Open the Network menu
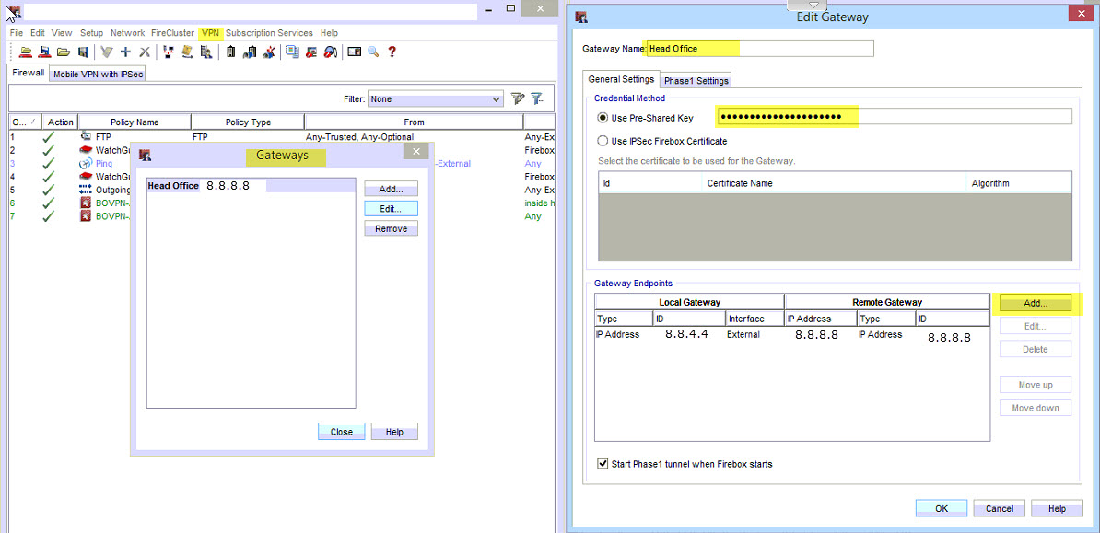 tap(128, 33)
